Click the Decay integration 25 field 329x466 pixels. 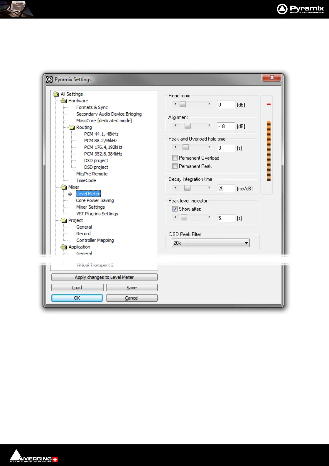coord(226,188)
